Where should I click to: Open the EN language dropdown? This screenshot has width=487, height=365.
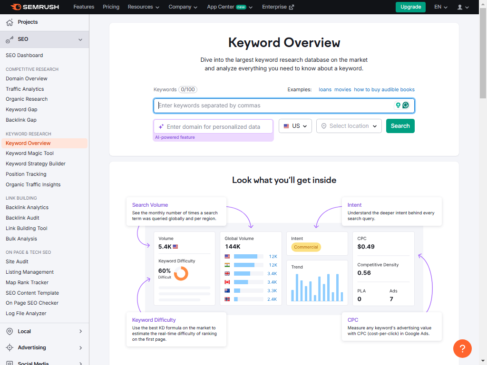441,7
